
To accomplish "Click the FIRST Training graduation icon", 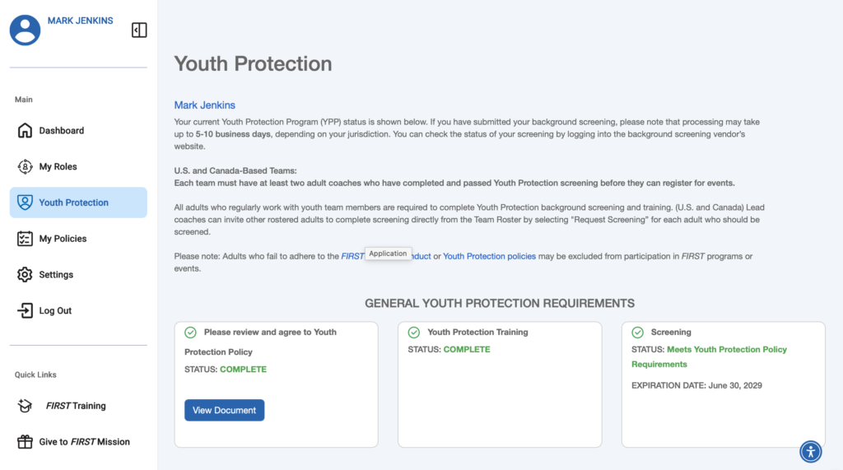I will [x=25, y=406].
